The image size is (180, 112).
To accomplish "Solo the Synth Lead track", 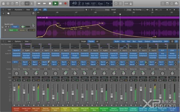I will pyautogui.click(x=8, y=27).
